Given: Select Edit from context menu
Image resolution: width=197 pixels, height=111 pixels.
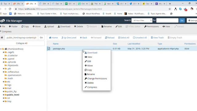Looking at the screenshot, I should [88, 61].
